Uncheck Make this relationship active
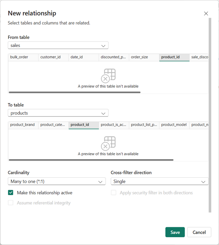This screenshot has width=219, height=245. coord(11,193)
